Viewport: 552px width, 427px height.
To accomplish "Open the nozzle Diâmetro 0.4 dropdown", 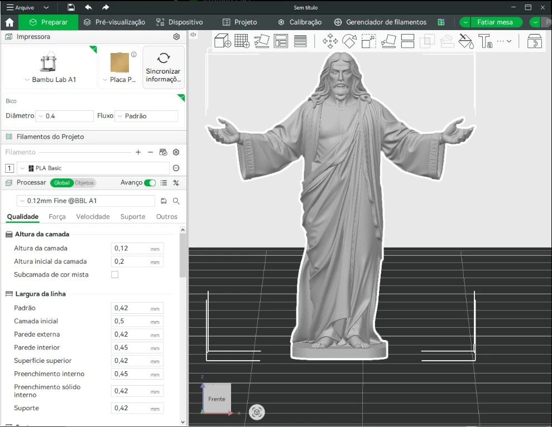I will pyautogui.click(x=64, y=116).
